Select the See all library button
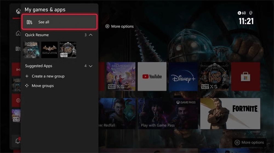The width and height of the screenshot is (274, 153). (x=59, y=22)
